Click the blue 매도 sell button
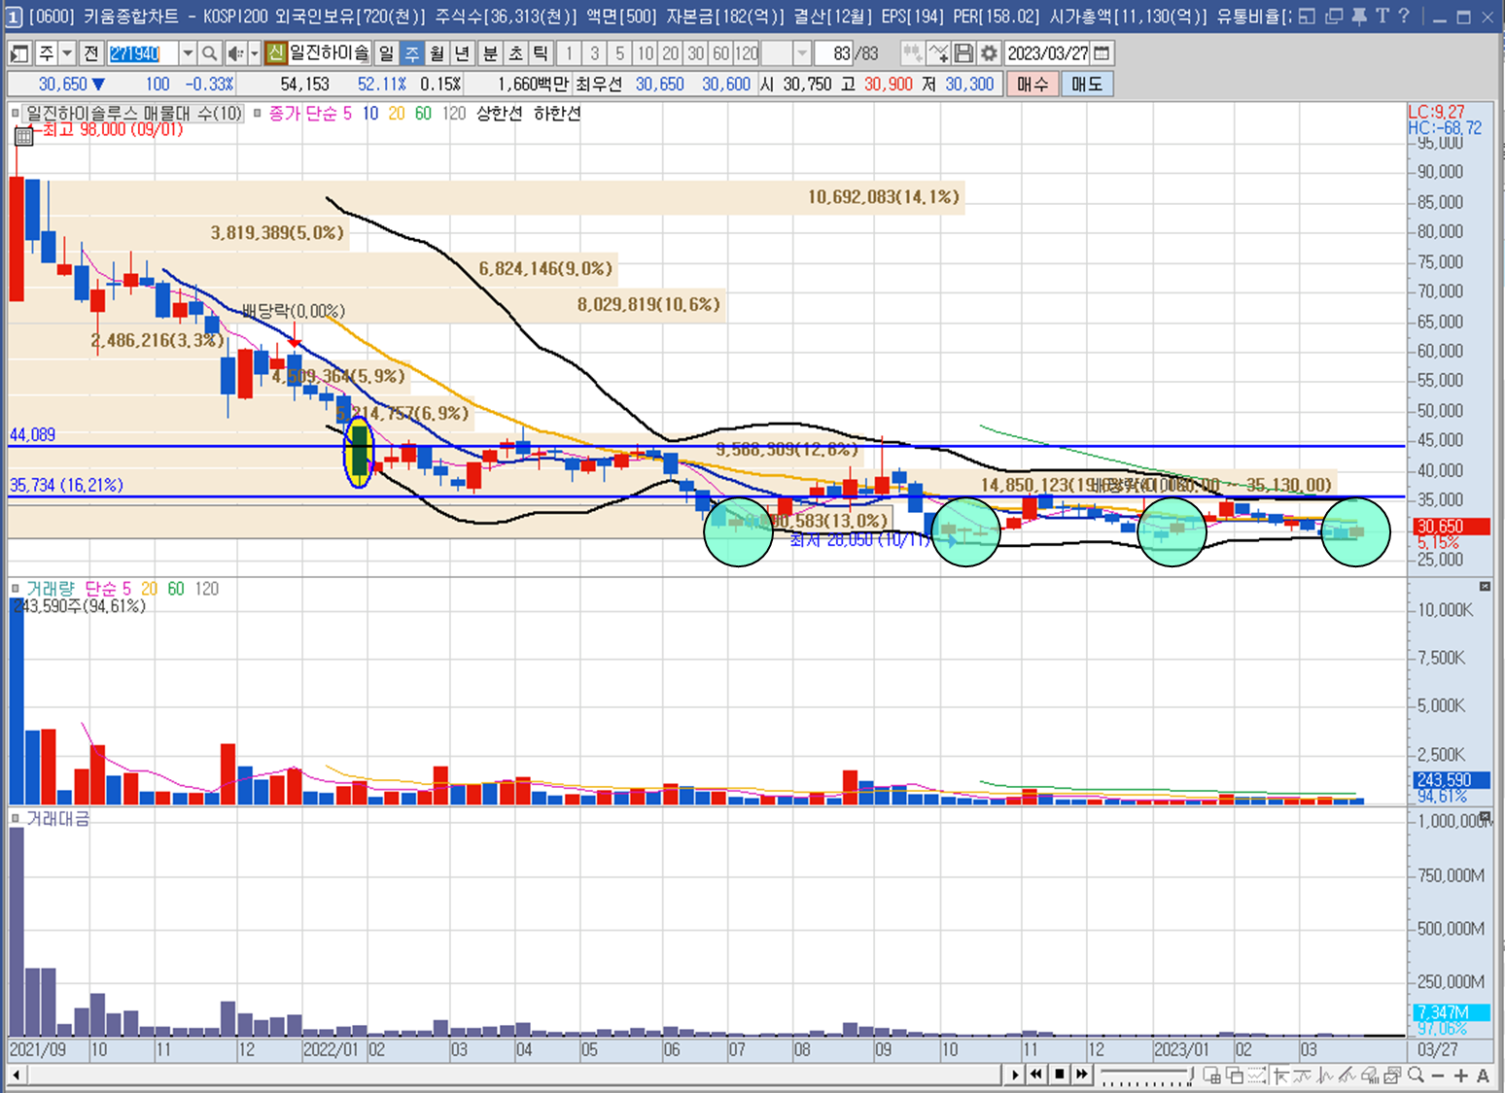The width and height of the screenshot is (1505, 1093). [1087, 85]
